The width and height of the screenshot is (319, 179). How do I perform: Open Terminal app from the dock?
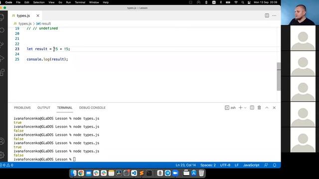pos(149,173)
